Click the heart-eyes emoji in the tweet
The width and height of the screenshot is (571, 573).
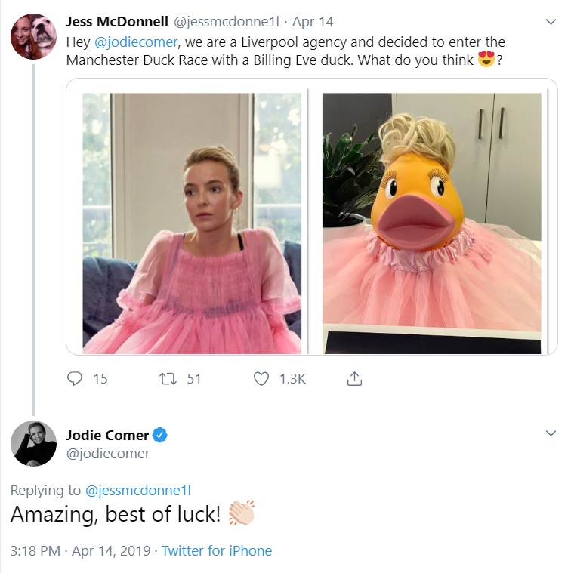pyautogui.click(x=486, y=59)
